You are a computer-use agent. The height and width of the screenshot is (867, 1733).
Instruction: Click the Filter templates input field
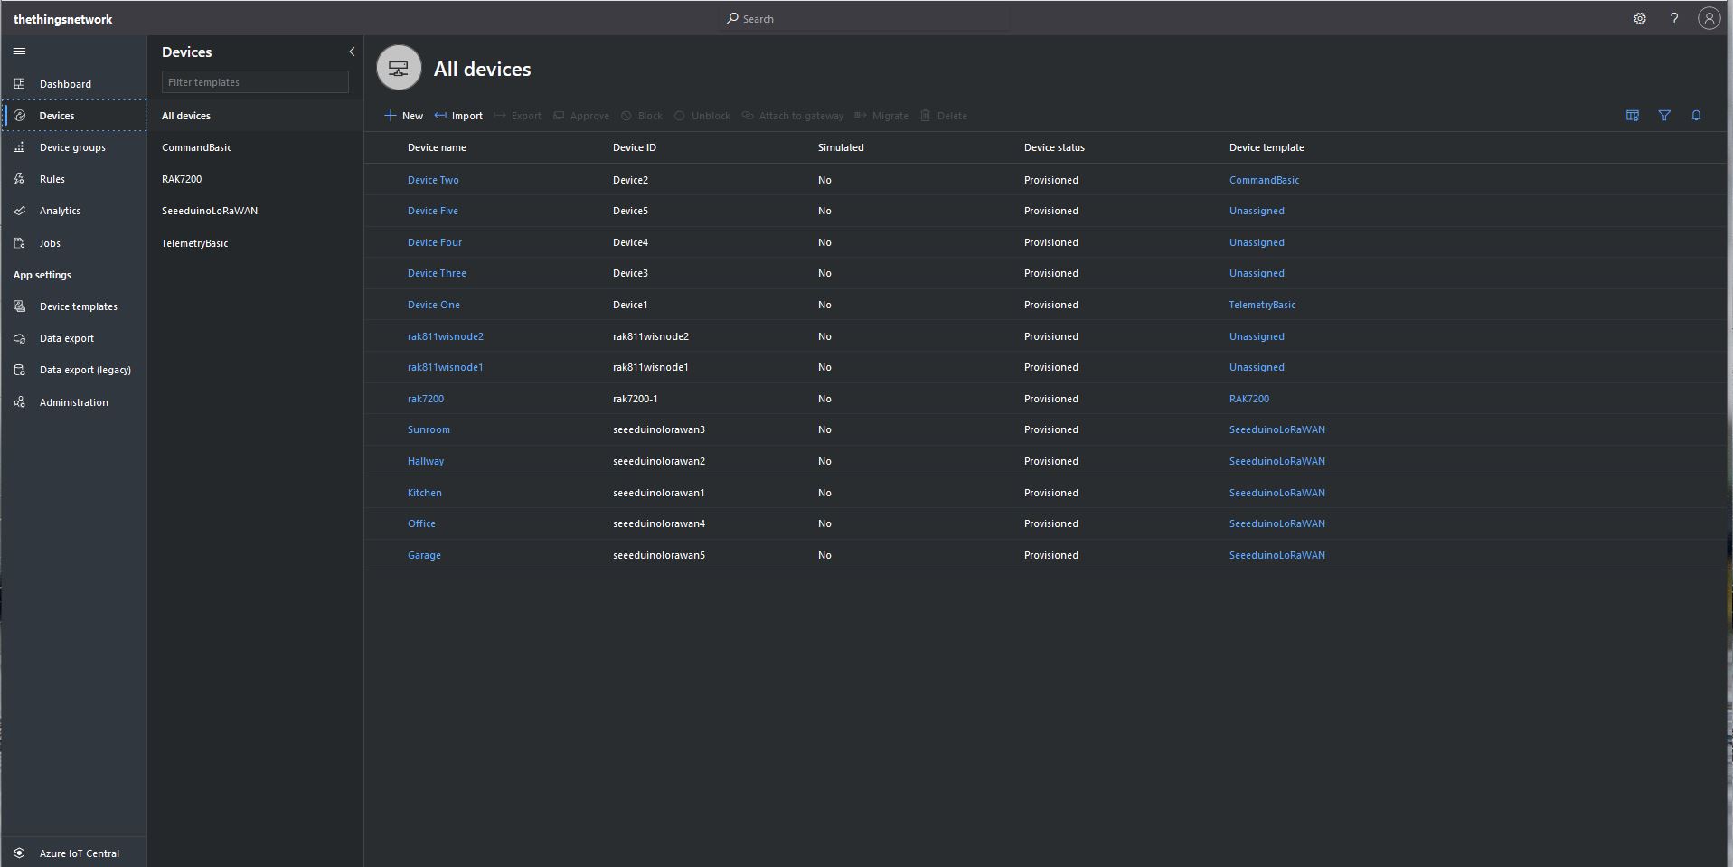(255, 82)
